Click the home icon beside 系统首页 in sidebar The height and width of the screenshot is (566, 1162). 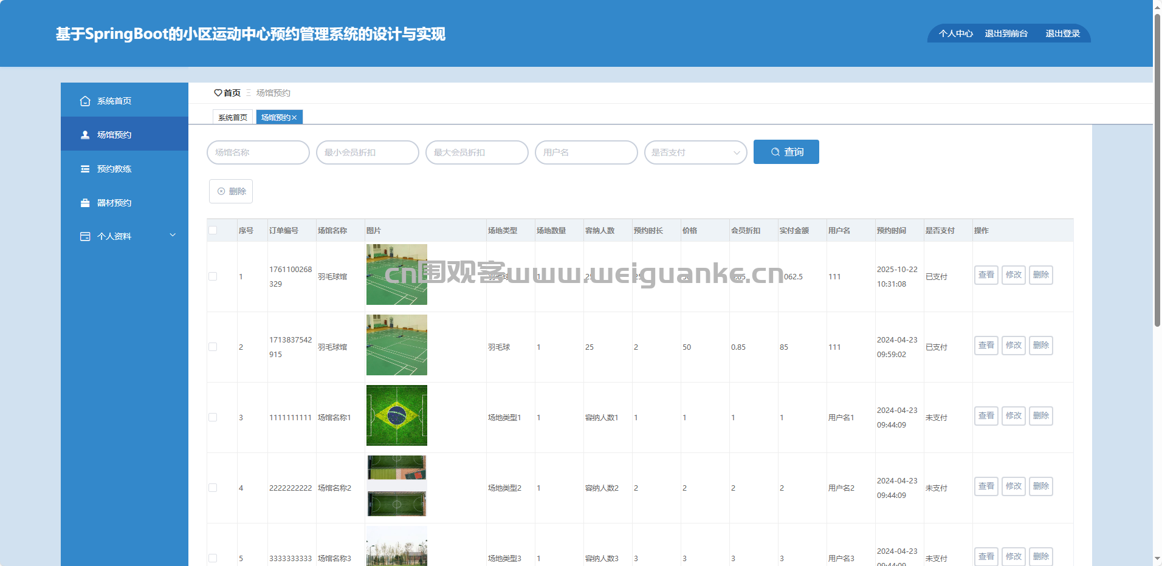pos(85,101)
